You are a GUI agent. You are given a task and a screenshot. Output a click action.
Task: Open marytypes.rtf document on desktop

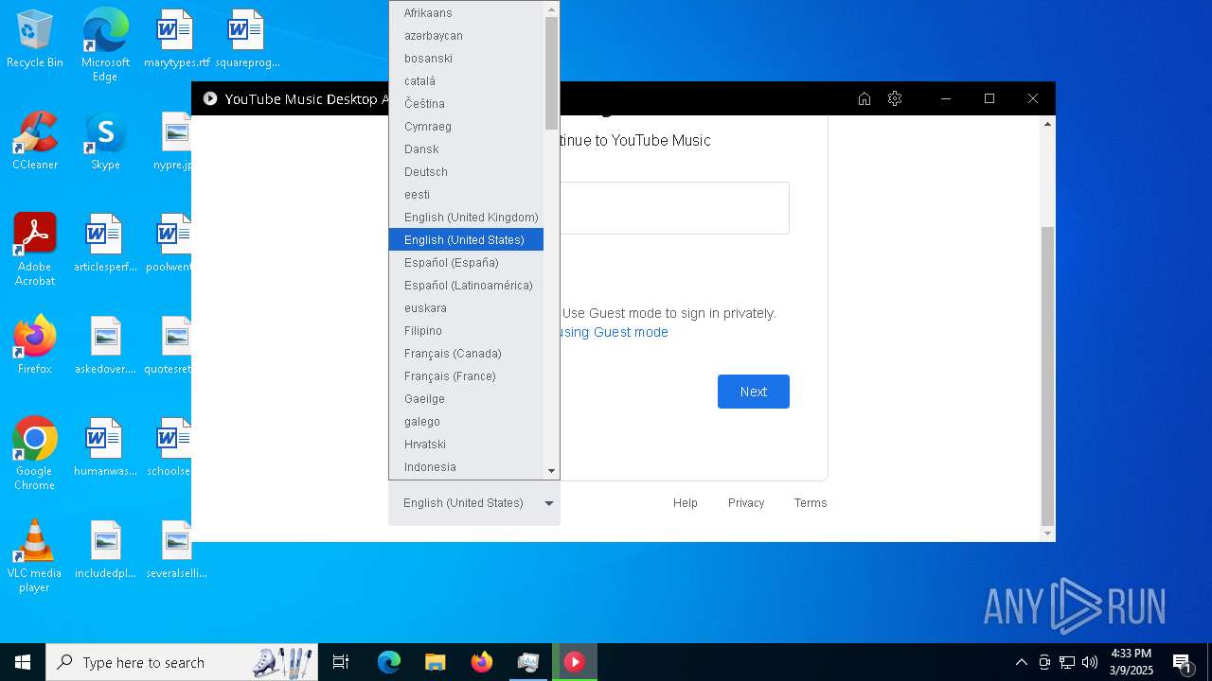pyautogui.click(x=176, y=40)
